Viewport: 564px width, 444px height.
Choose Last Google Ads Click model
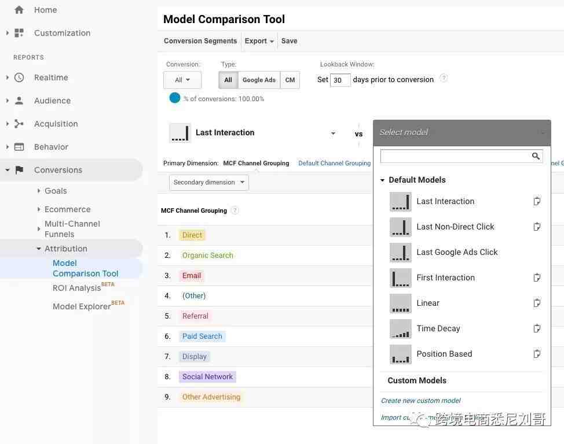457,252
